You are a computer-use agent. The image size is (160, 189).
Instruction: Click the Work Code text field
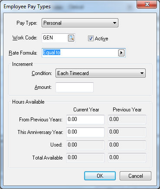click(55, 38)
